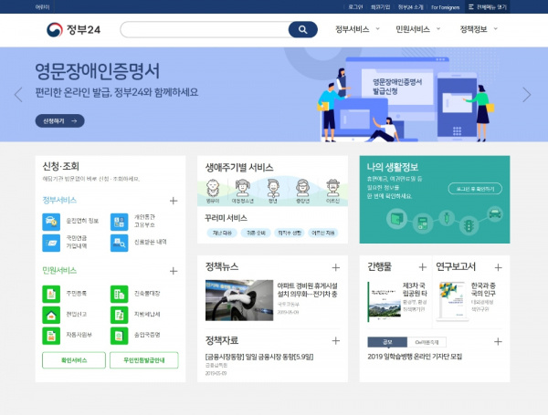Open the 아파트 경비원 휴게시설 news headline
This screenshot has height=415, width=548.
tap(307, 290)
